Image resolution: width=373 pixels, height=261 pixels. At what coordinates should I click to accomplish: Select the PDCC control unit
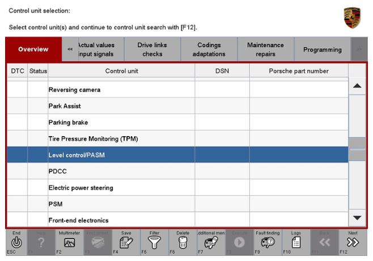coord(177,171)
